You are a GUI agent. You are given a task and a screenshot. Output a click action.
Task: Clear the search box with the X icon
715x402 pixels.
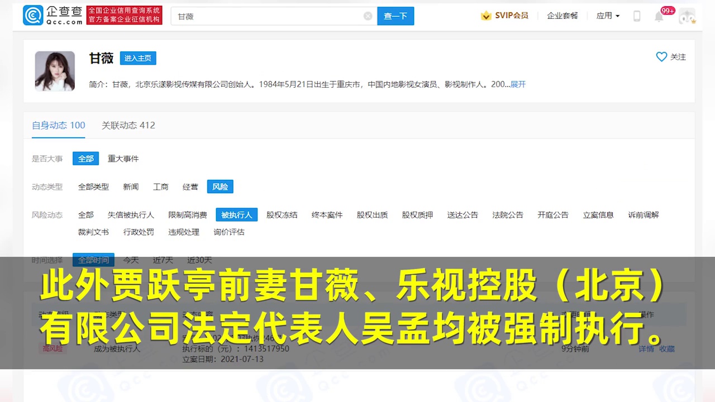click(x=368, y=16)
